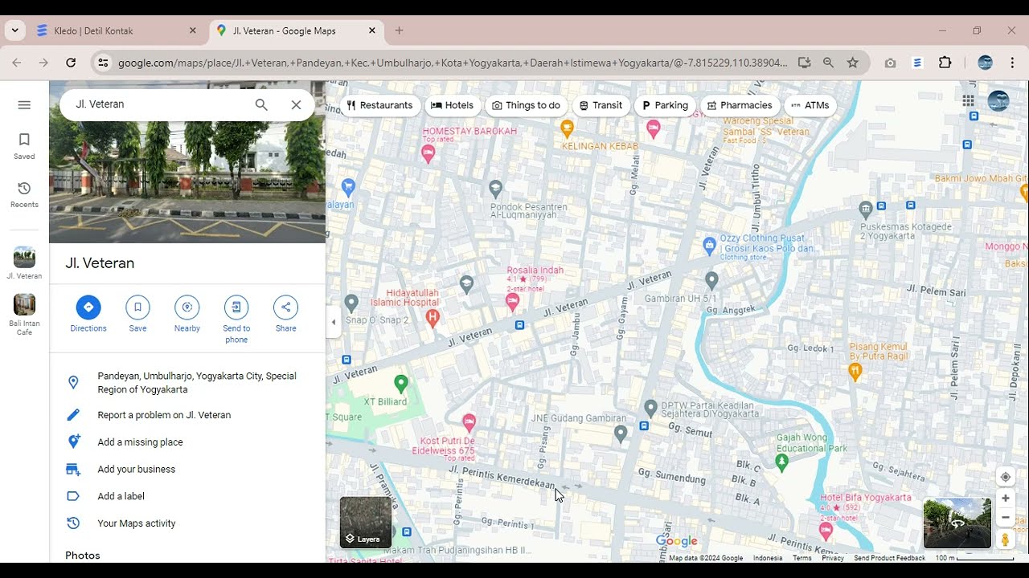Open Recents in the sidebar
The image size is (1029, 578).
24,194
